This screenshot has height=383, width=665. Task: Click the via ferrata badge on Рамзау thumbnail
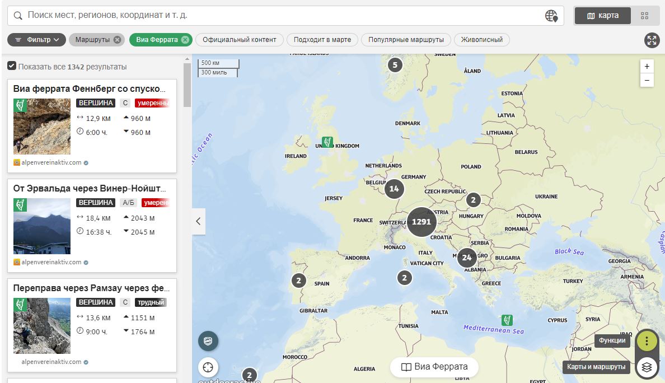(x=20, y=304)
